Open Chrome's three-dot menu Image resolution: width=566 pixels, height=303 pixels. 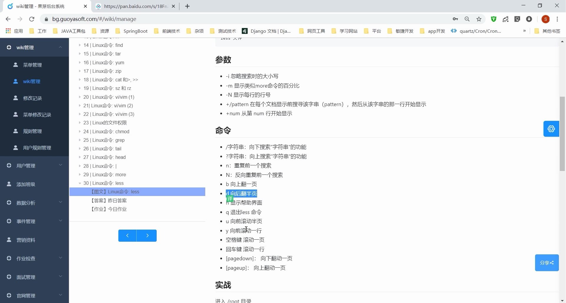(557, 19)
